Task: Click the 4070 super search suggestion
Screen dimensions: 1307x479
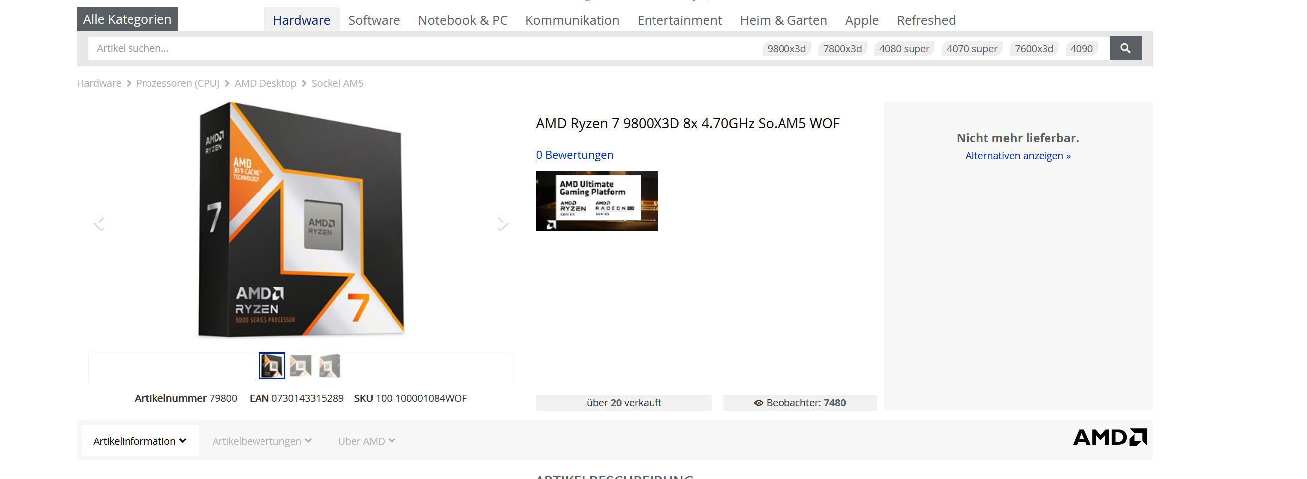Action: point(972,49)
